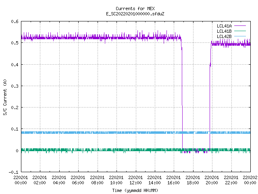258x194 pixels.
Task: Click the y-axis tick value 0.2
Action: (15, 108)
